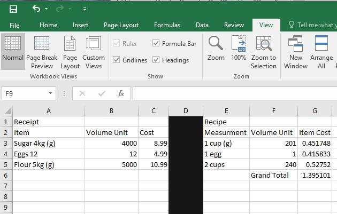Toggle the Gridlines checkbox
Screen dimensions: 337x214
click(x=117, y=60)
